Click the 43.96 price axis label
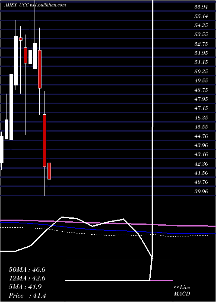This screenshot has height=302, width=216. (201, 145)
